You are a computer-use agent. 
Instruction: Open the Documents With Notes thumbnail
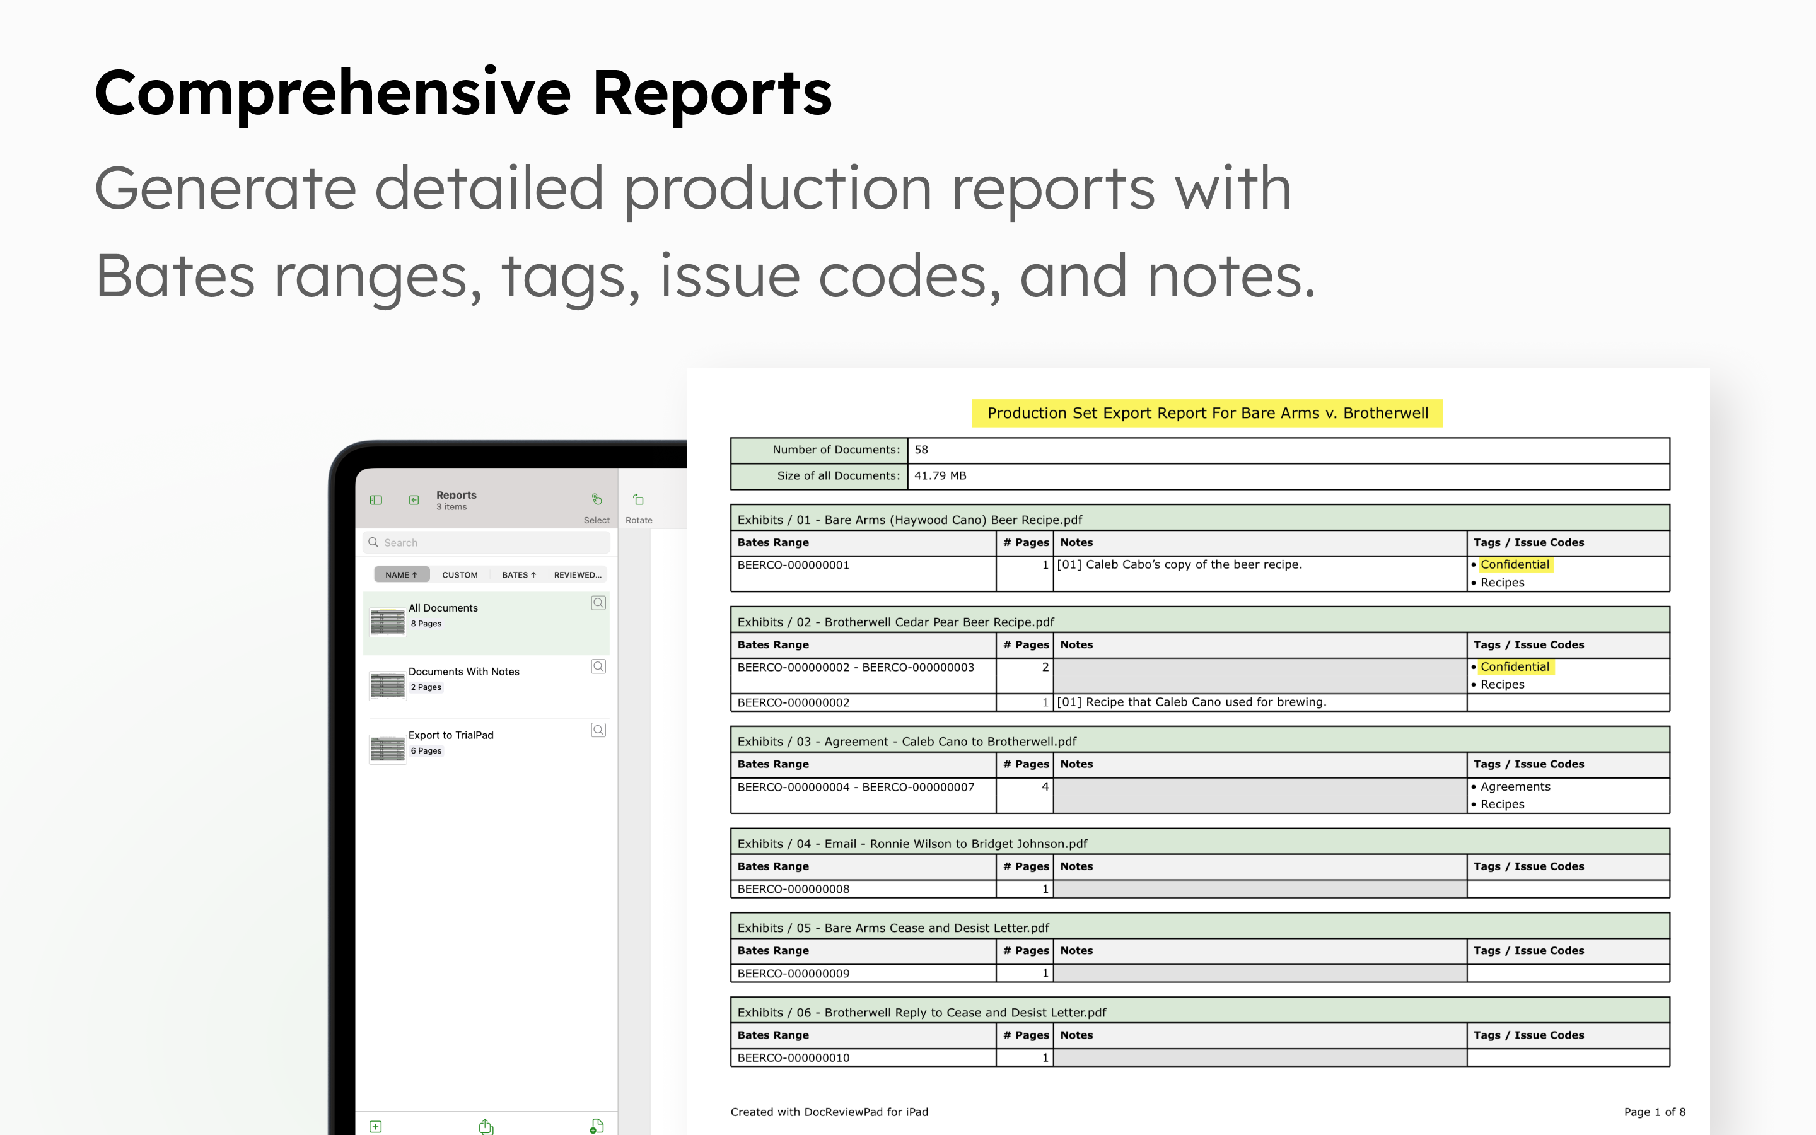[387, 685]
